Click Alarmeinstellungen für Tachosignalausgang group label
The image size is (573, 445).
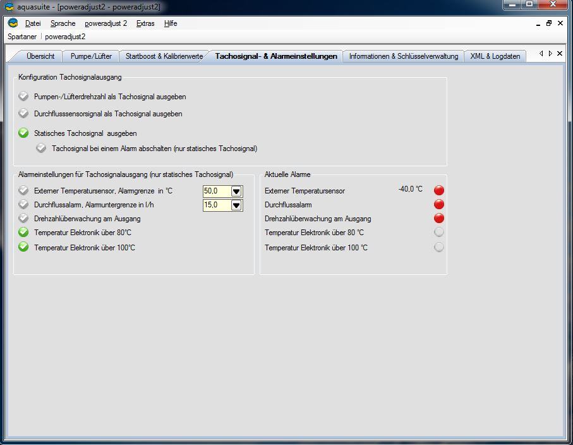point(126,174)
